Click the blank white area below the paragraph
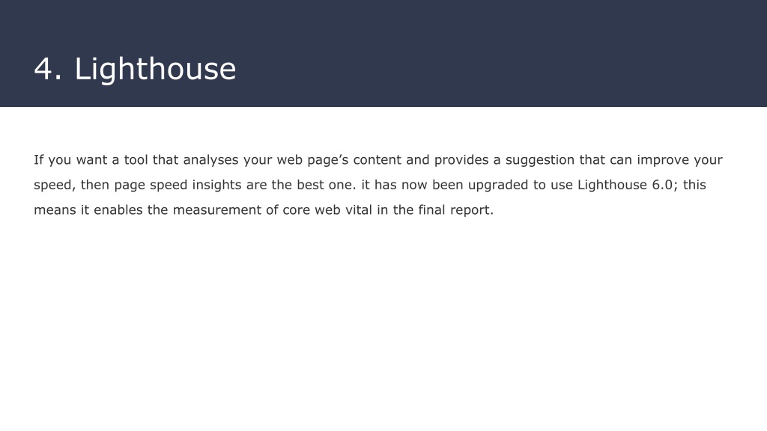The image size is (767, 431). [383, 323]
